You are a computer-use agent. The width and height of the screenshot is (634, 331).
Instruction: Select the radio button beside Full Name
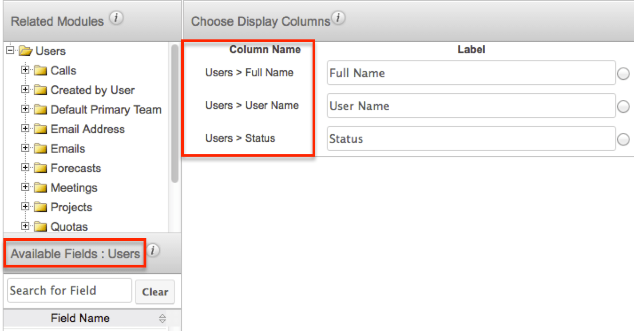coord(623,74)
